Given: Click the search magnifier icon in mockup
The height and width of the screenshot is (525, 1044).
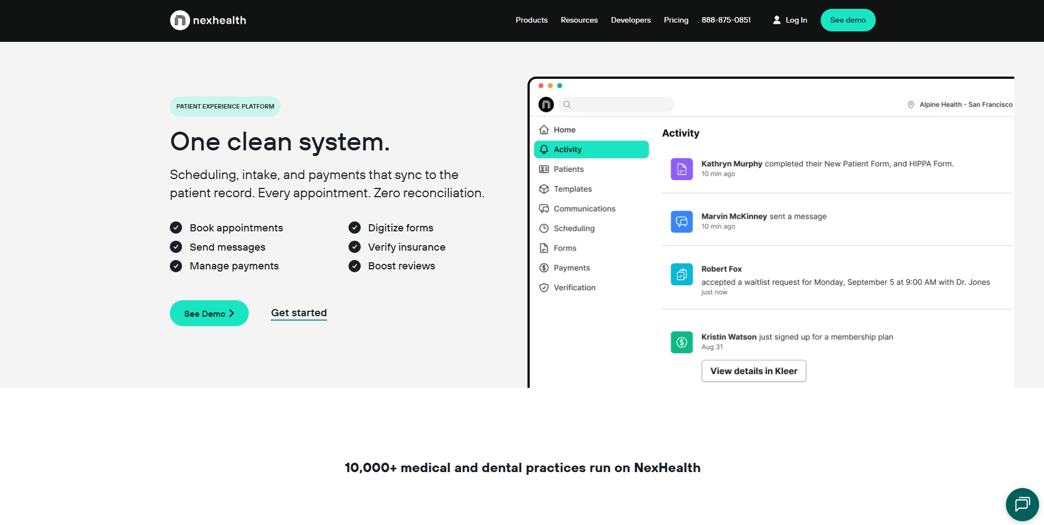Looking at the screenshot, I should point(567,105).
